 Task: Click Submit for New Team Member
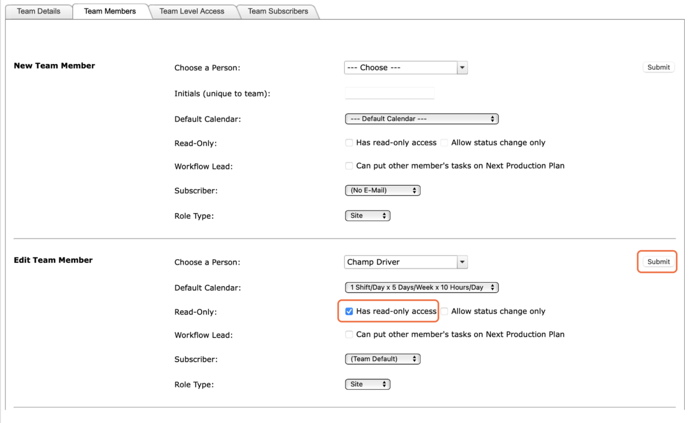click(x=658, y=67)
